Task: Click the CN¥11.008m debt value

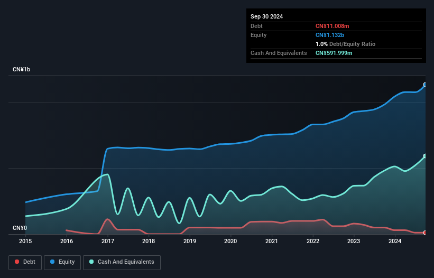Action: click(332, 26)
